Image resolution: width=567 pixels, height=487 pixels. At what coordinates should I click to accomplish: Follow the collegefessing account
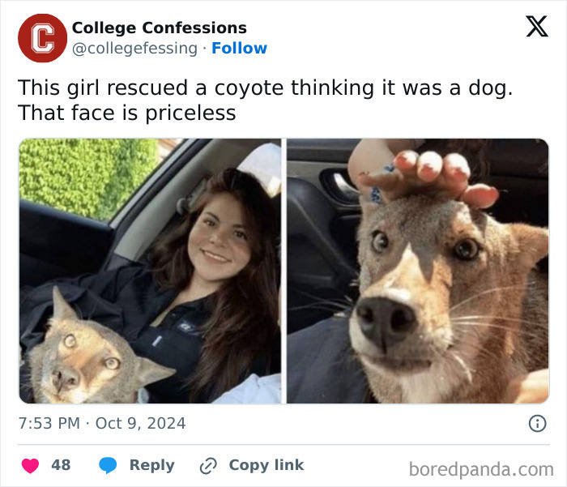point(240,48)
